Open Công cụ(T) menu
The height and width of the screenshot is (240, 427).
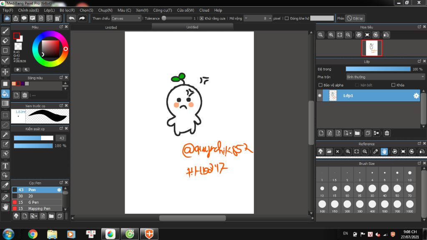pyautogui.click(x=162, y=10)
